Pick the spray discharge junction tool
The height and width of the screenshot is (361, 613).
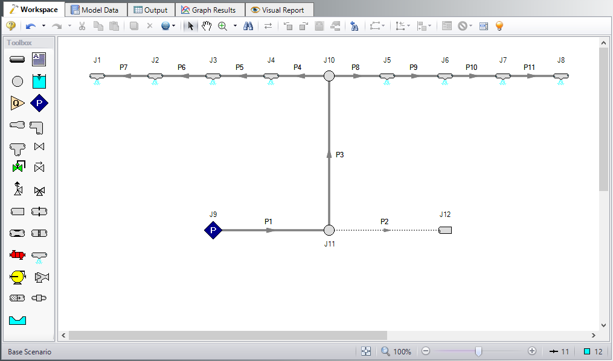coord(39,256)
